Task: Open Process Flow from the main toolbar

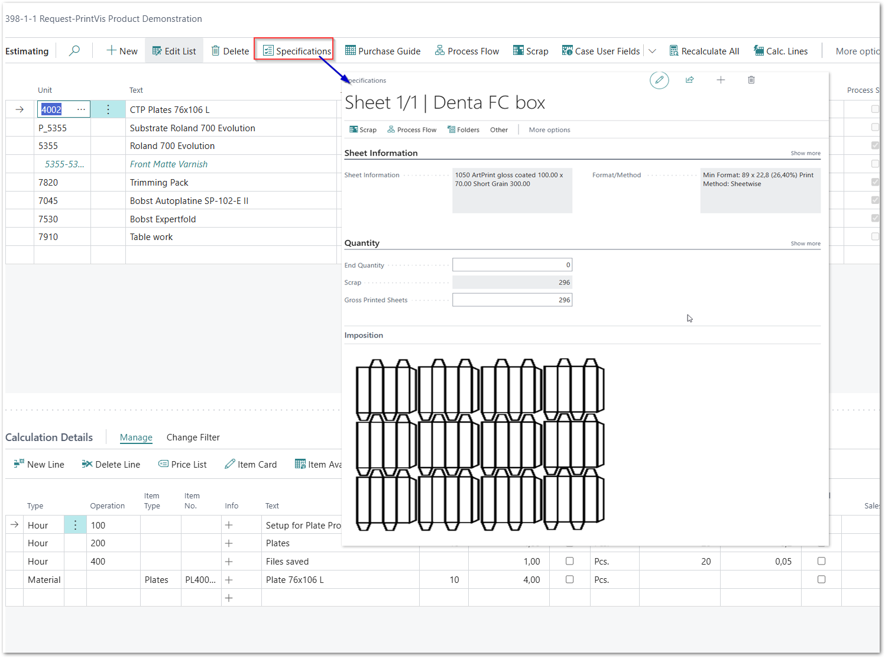Action: coord(466,51)
